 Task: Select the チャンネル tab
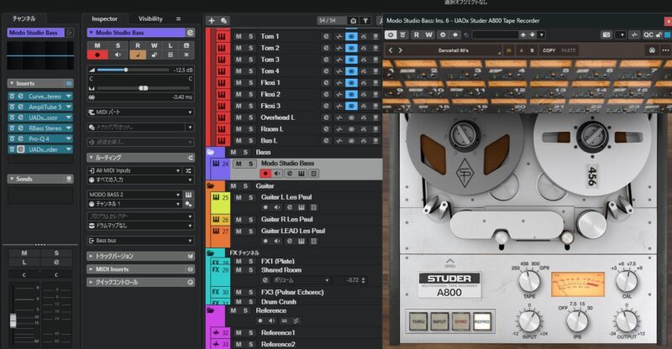(x=24, y=18)
